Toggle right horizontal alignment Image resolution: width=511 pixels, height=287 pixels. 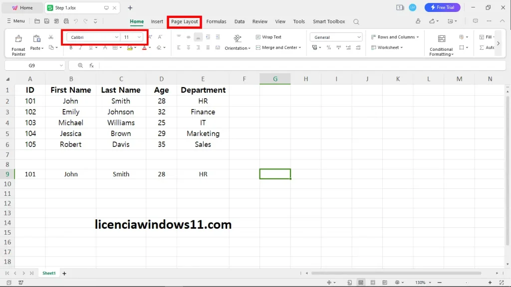(198, 47)
